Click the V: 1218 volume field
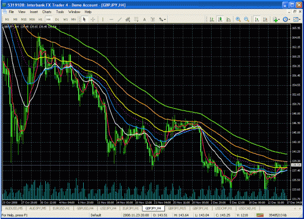Image resolution: width=304 pixels, height=219 pixels. [x=242, y=215]
